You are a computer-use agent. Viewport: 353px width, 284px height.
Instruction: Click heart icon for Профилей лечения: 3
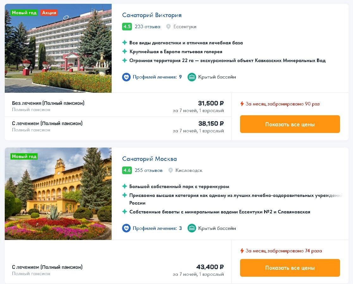(x=126, y=228)
